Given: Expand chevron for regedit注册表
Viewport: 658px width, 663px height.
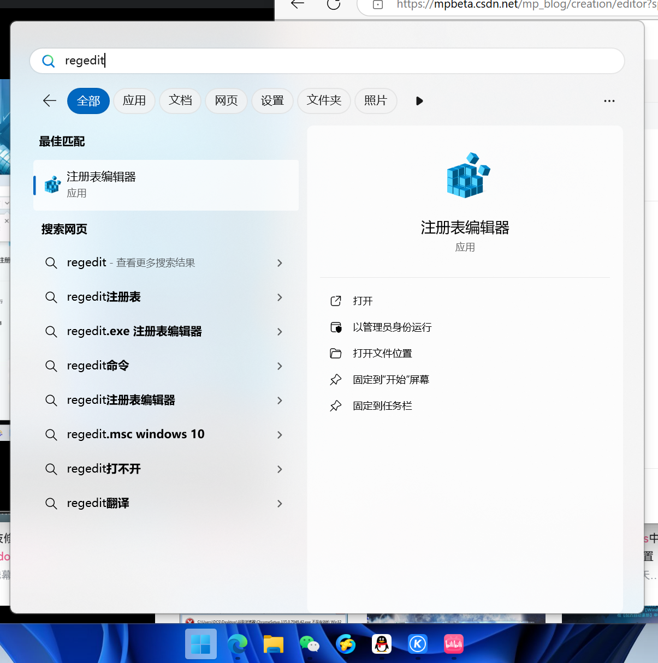Looking at the screenshot, I should [280, 297].
